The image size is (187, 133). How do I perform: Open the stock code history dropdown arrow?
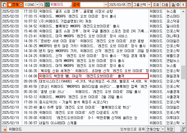click(x=37, y=5)
